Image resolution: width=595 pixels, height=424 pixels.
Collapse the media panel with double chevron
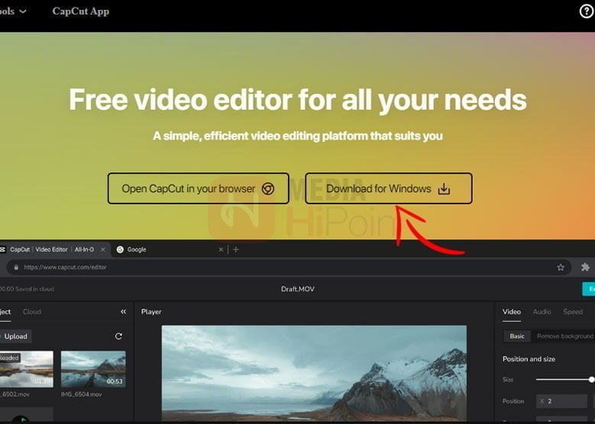(x=123, y=311)
